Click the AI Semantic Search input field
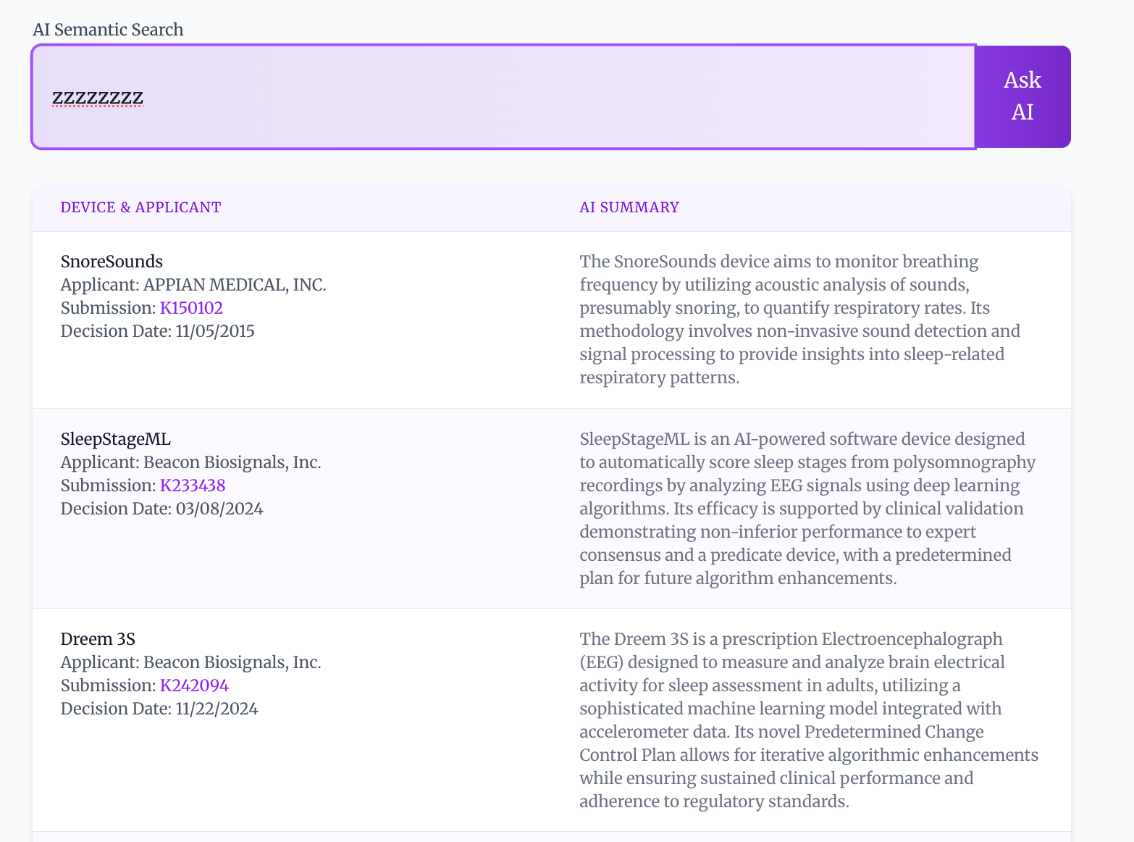This screenshot has width=1134, height=842. [x=503, y=97]
